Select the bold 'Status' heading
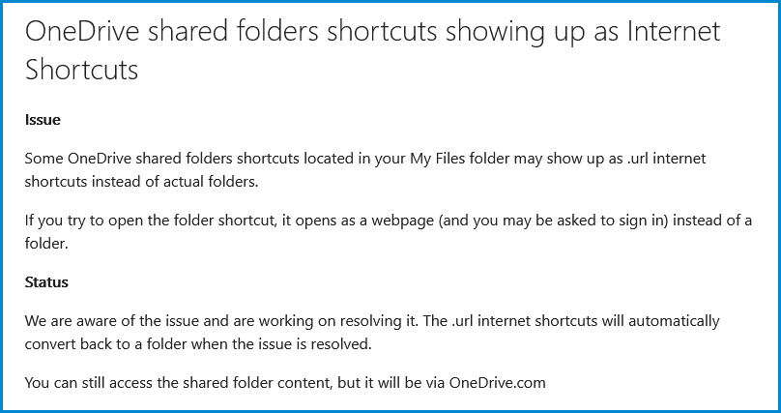 click(x=46, y=282)
